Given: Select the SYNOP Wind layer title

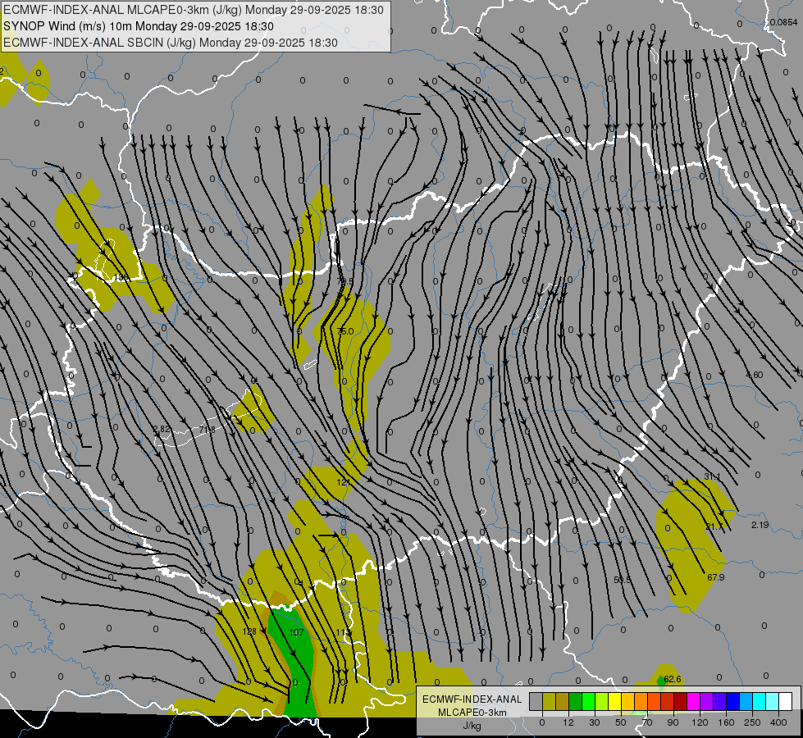Looking at the screenshot, I should (139, 26).
